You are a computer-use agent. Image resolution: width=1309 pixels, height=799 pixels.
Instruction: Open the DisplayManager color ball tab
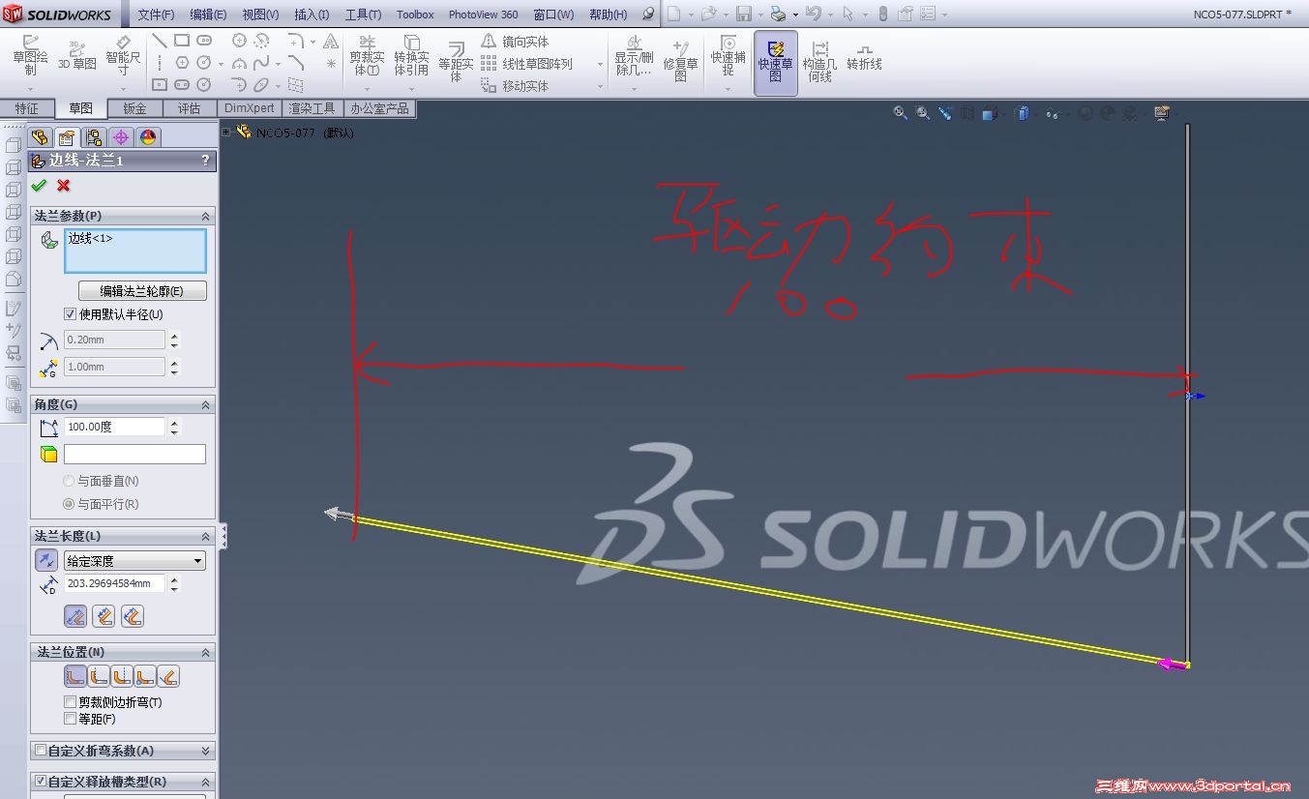[x=147, y=137]
